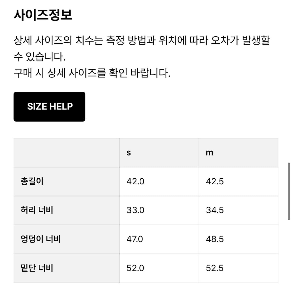Screen dimensions: 292x296
Task: Select the 사이즈정보 heading
Action: pos(43,15)
